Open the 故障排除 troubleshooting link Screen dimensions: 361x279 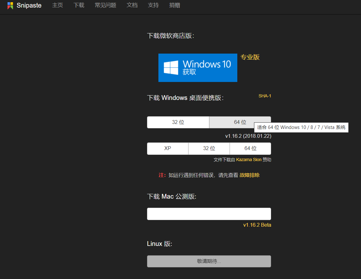[249, 175]
